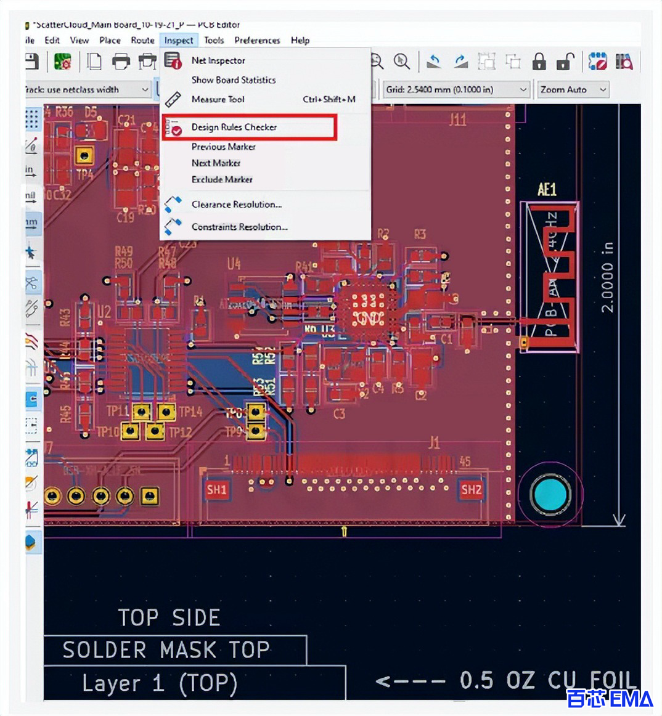Image resolution: width=662 pixels, height=716 pixels.
Task: Open the Footprint Editor
Action: click(597, 61)
